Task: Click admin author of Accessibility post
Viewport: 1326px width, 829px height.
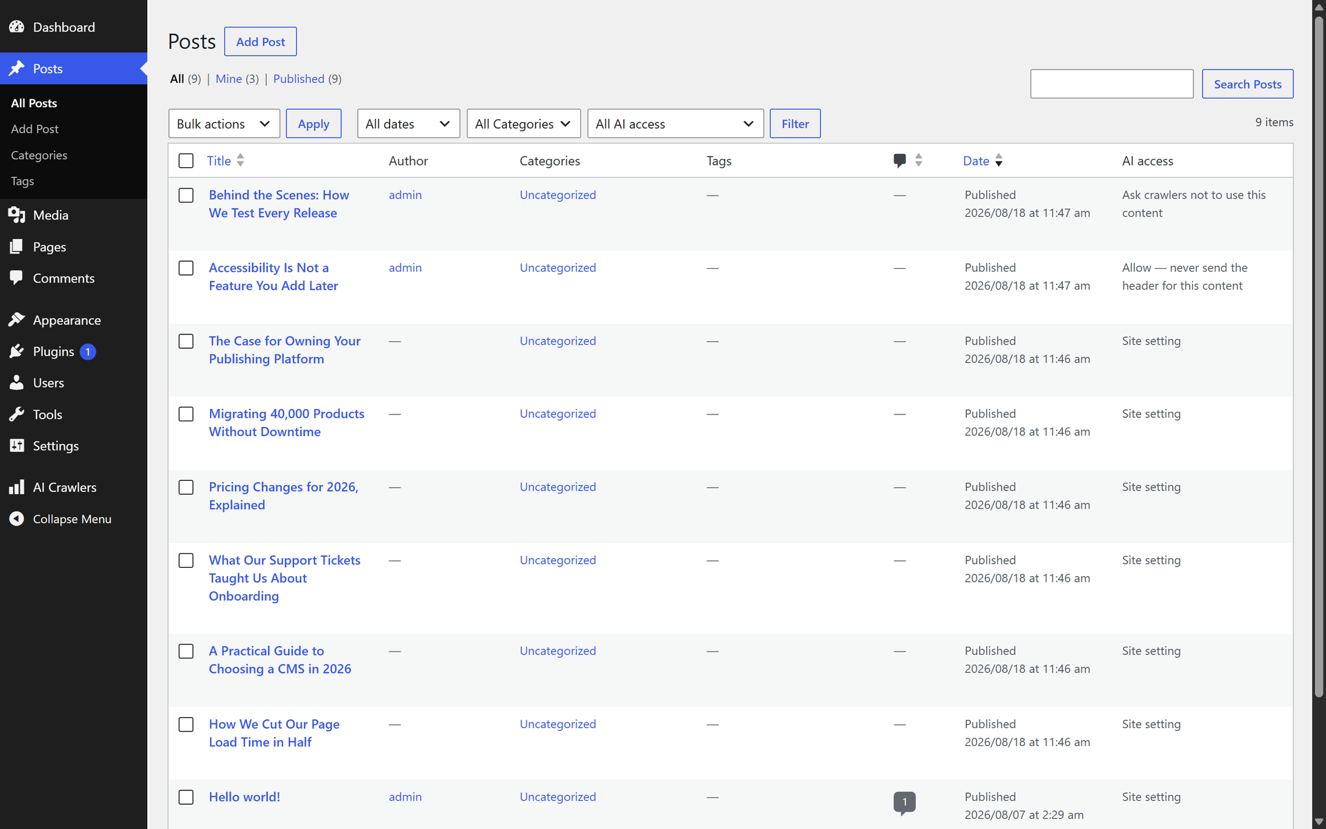Action: [x=405, y=267]
